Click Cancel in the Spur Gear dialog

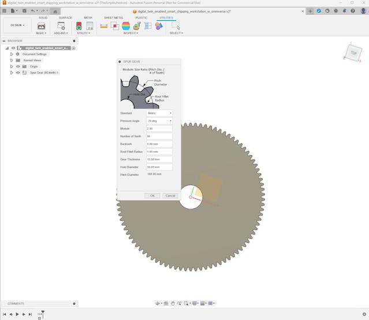[170, 195]
